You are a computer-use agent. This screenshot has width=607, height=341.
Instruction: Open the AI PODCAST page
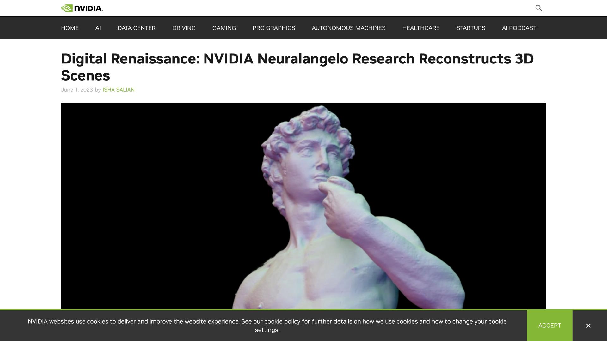pos(519,28)
